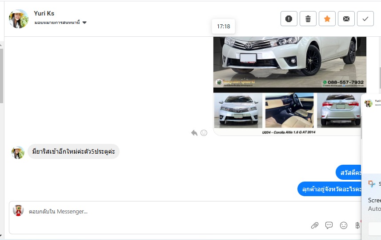
Task: Click the baht payment icon in reply box
Action: [x=357, y=225]
